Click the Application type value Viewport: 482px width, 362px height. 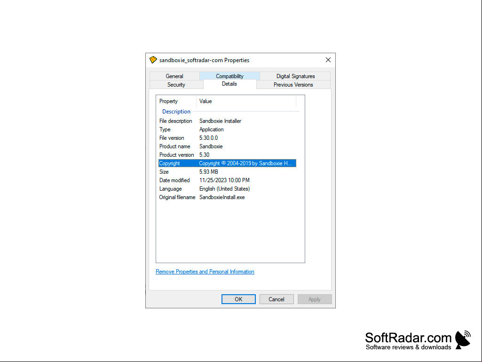[x=212, y=129]
